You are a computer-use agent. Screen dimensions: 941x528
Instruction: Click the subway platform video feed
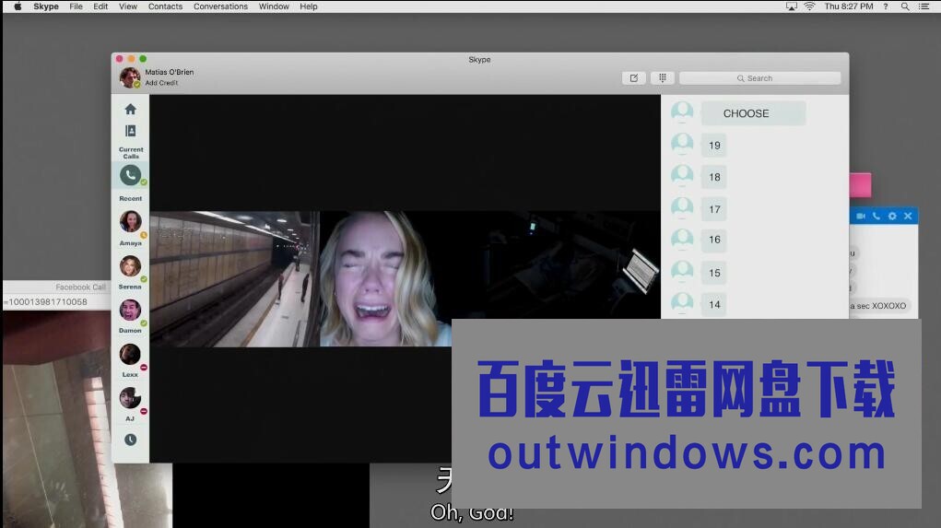pos(234,279)
